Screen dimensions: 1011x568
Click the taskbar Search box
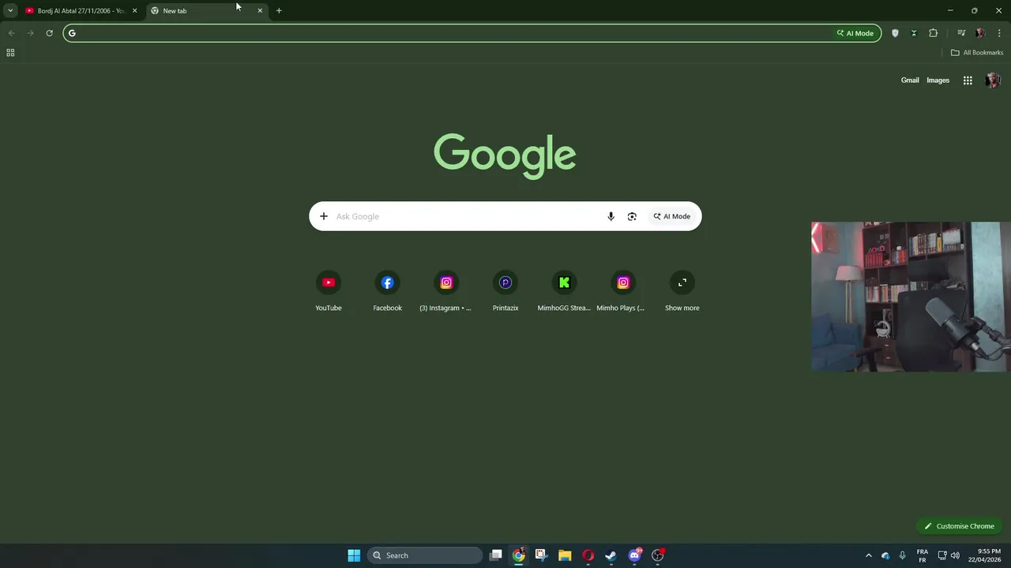(425, 555)
